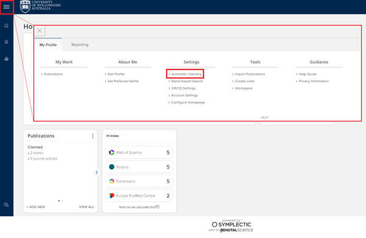The image size is (366, 238).
Task: Click the Publications card title
Action: 41,136
